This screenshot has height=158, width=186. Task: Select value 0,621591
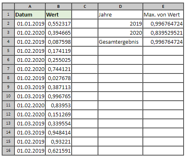(58, 151)
